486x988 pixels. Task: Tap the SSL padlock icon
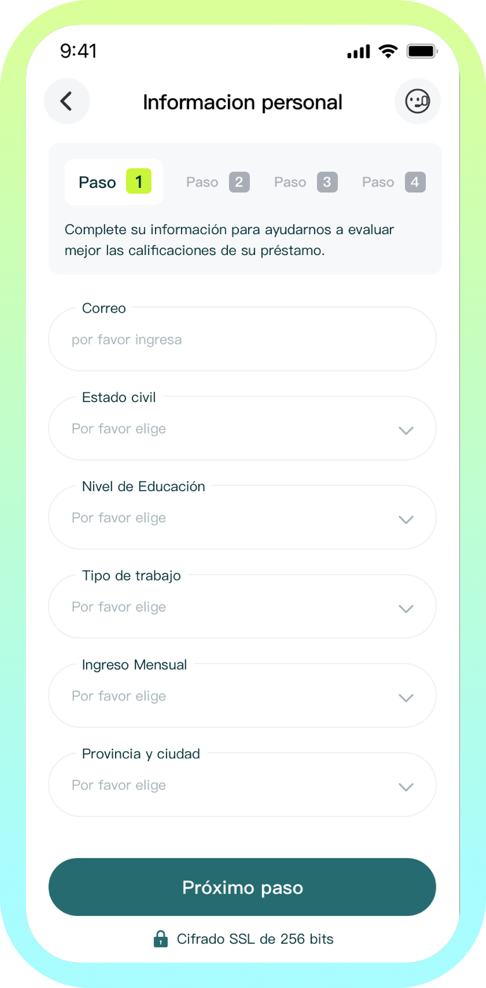click(x=161, y=939)
